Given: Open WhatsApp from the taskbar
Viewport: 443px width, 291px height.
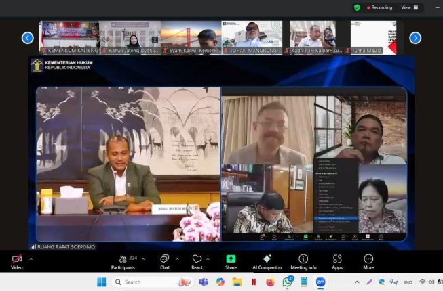Looking at the screenshot, I should pyautogui.click(x=288, y=282).
